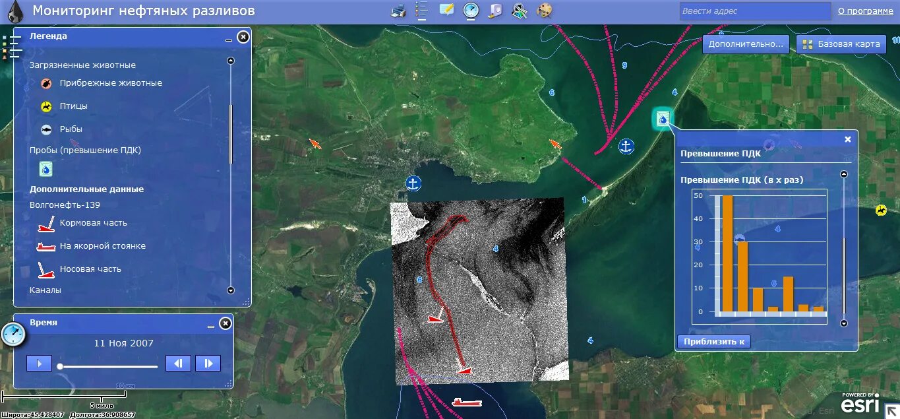Screen dimensions: 900x419
Task: Click the anchor marker above the radar image
Action: [x=413, y=183]
